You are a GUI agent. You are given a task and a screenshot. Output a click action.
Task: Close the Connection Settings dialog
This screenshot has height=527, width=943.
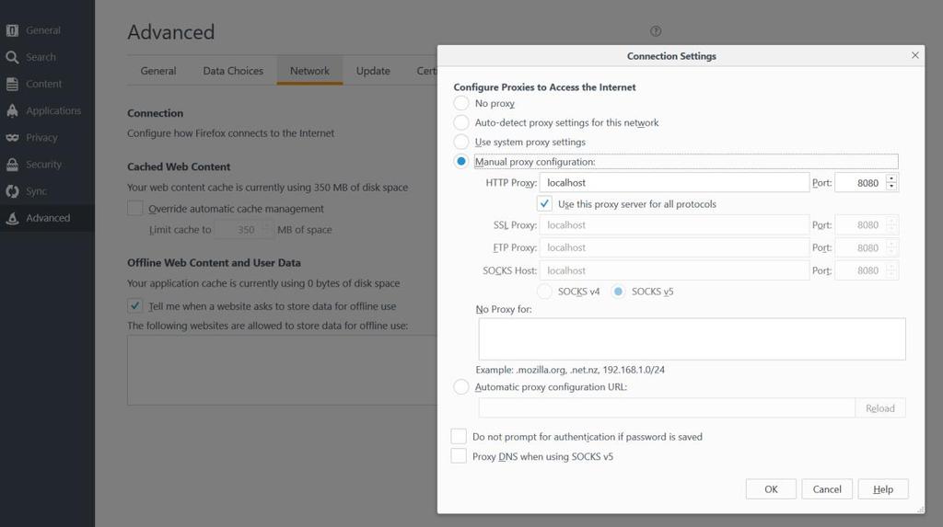point(914,55)
